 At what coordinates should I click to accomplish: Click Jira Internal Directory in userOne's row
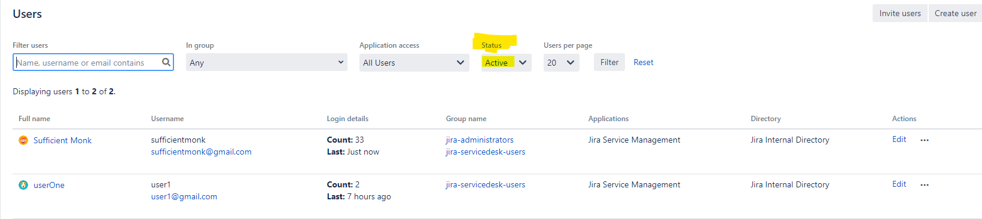coord(790,184)
